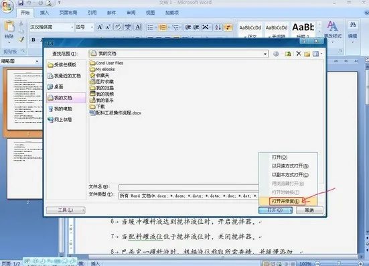Select the My eBooks folder
Viewport: 369px width, 266px height.
pos(102,69)
